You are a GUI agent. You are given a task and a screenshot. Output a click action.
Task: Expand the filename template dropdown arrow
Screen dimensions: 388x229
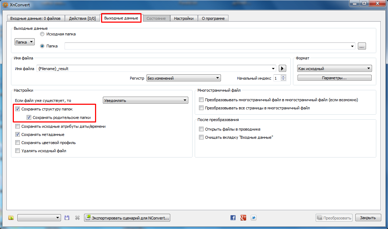coord(273,69)
